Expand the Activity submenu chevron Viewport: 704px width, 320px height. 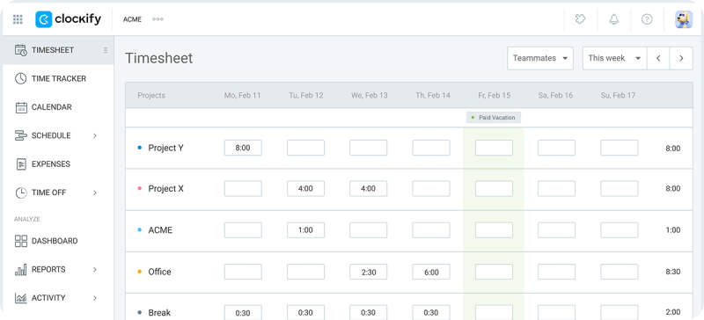pos(95,298)
